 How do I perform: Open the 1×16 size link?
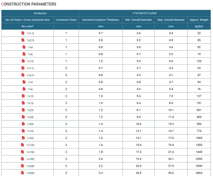[30, 103]
